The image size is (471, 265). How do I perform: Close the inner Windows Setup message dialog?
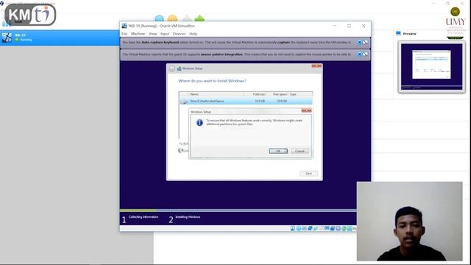coord(306,111)
